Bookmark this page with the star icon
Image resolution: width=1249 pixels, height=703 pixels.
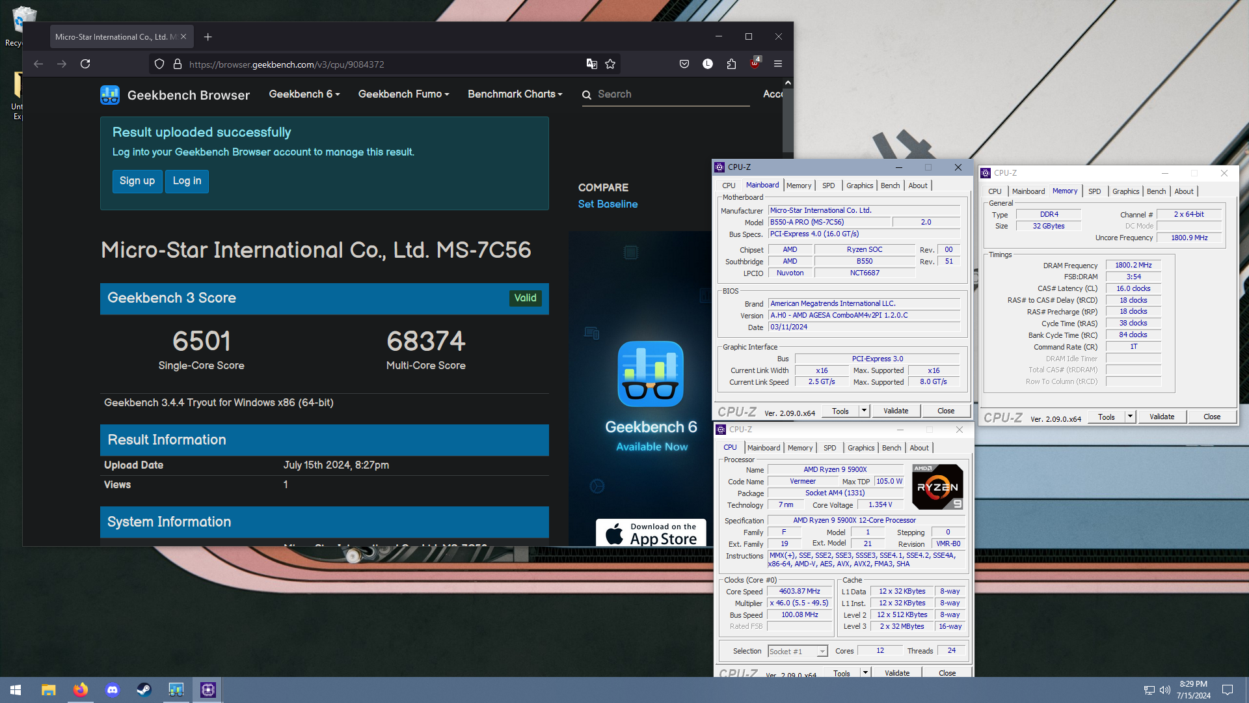pyautogui.click(x=610, y=64)
